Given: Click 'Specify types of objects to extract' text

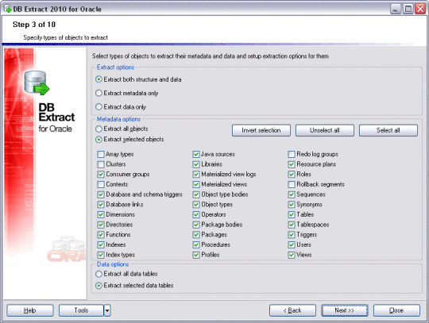Looking at the screenshot, I should pos(66,38).
